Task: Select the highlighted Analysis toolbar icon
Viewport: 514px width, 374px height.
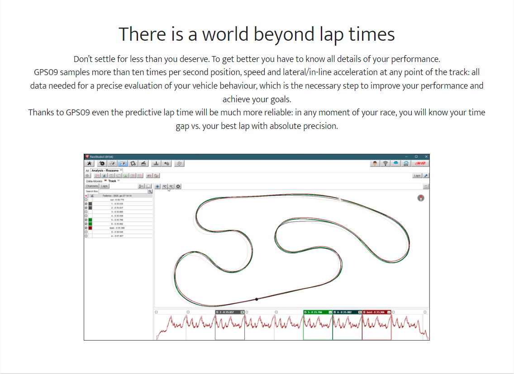Action: click(123, 163)
